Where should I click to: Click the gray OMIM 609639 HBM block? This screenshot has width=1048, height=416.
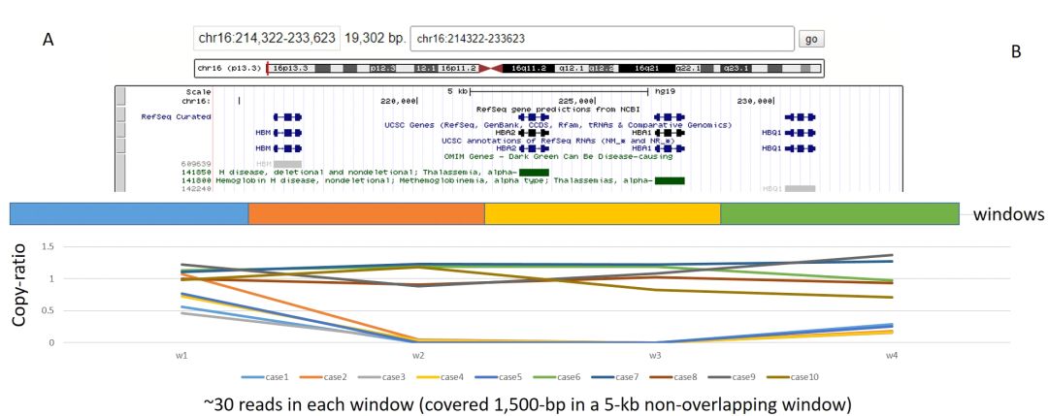point(287,164)
